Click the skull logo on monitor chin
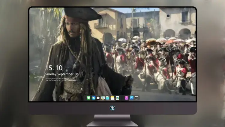 coord(112,108)
